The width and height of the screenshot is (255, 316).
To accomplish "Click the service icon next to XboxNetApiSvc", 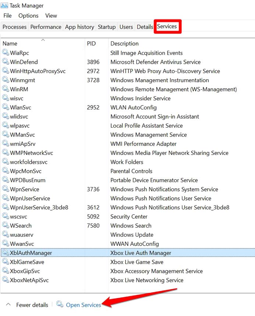I will (6, 280).
